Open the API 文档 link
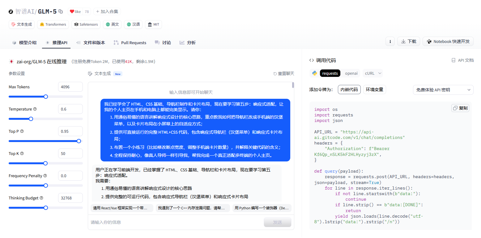The image size is (481, 238). click(462, 60)
